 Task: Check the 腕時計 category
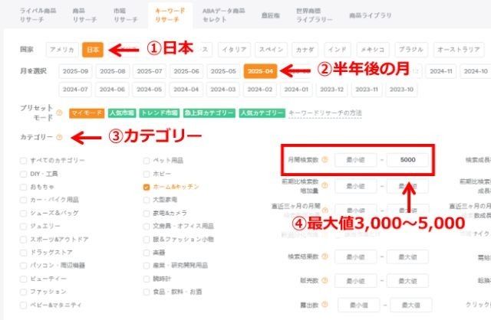point(147,279)
